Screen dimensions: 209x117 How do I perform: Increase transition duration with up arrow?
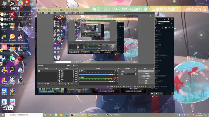(136, 73)
